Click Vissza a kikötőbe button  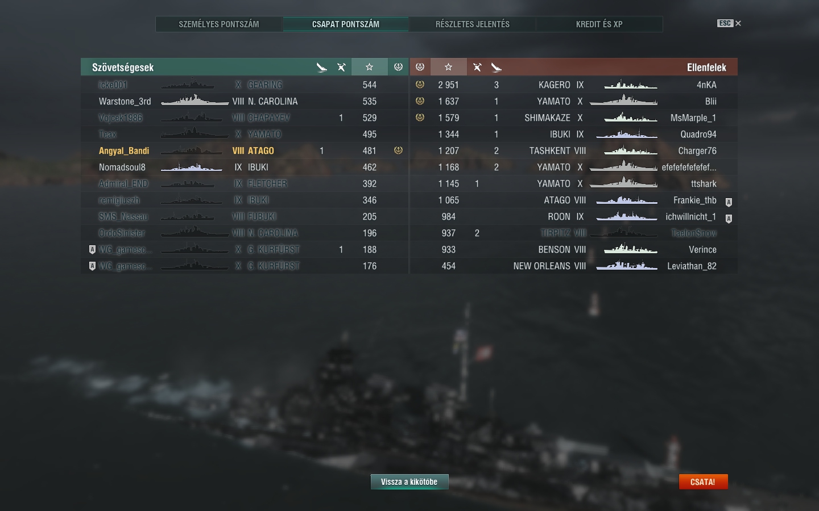click(x=409, y=482)
